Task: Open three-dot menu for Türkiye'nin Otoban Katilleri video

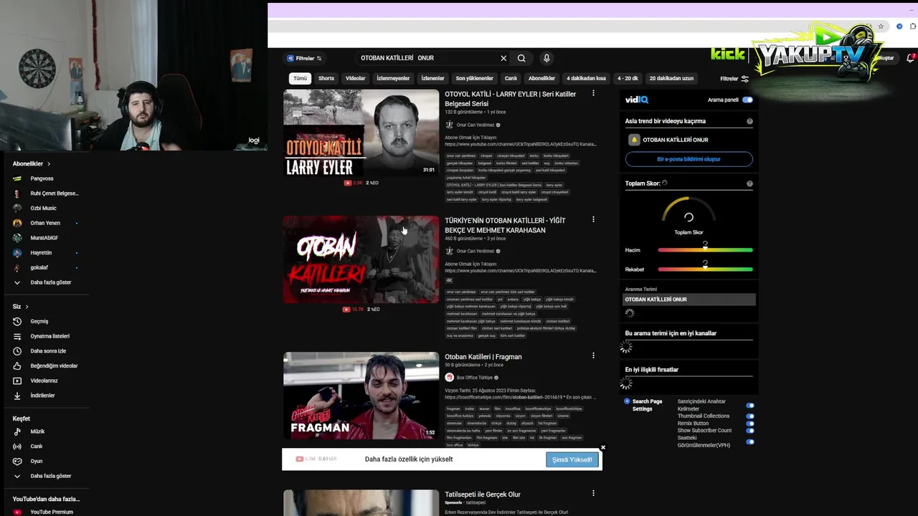Action: (x=593, y=219)
